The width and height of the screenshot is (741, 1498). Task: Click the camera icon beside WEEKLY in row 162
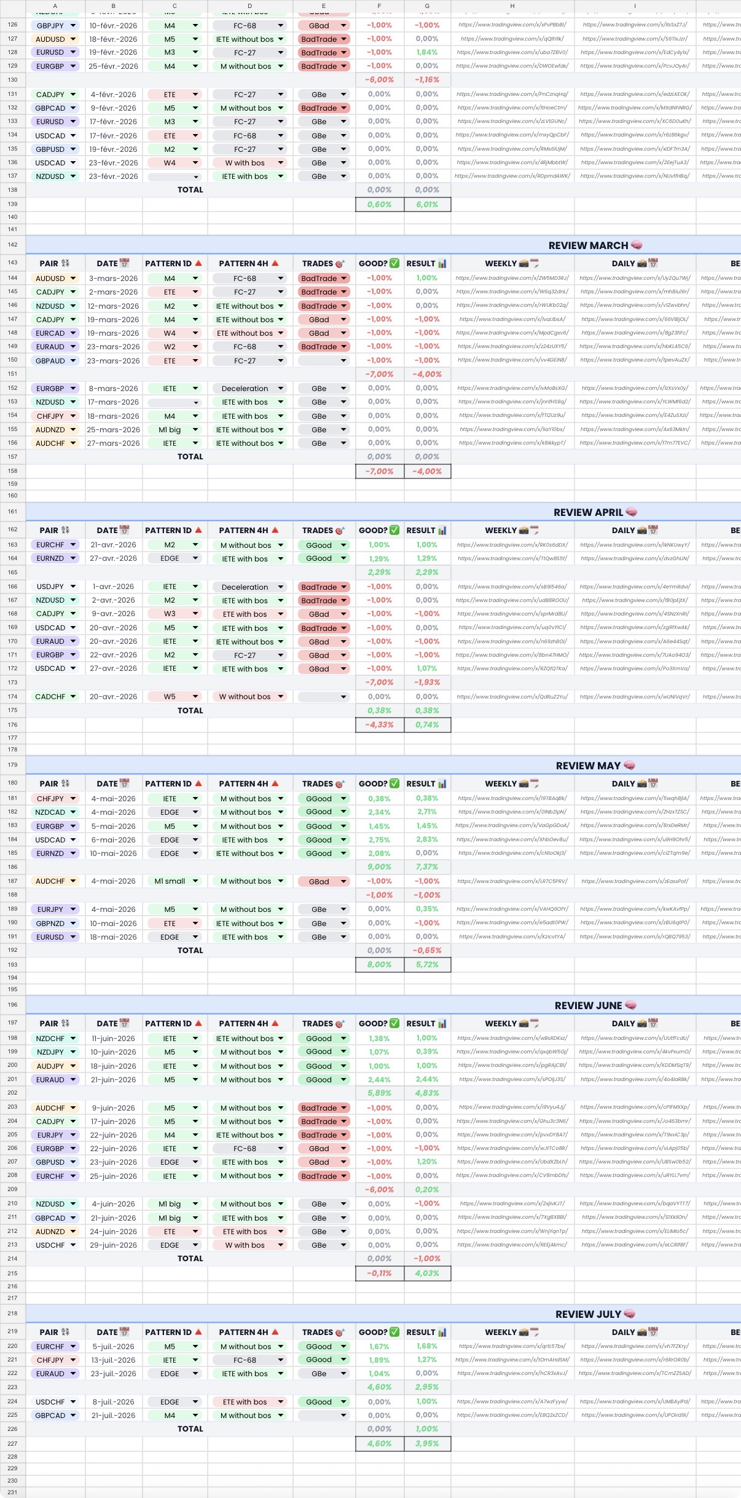523,530
